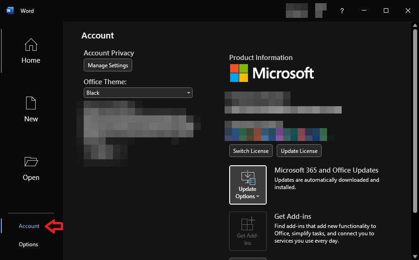Click the Get Add-ins icon button
Viewport: 419px width, 260px height.
[247, 231]
